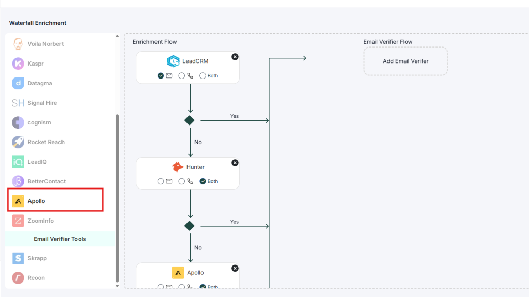The width and height of the screenshot is (529, 297).
Task: Click the LeadCRM logo in the flow card
Action: (x=174, y=61)
